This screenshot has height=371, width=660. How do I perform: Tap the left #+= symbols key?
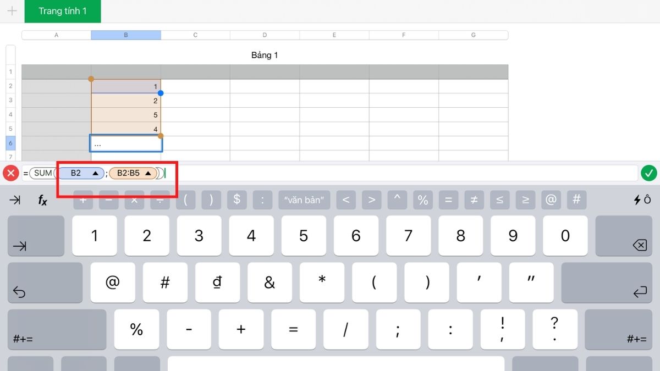(x=57, y=330)
